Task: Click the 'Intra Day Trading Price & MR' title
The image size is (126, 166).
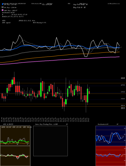Action: pos(46,124)
